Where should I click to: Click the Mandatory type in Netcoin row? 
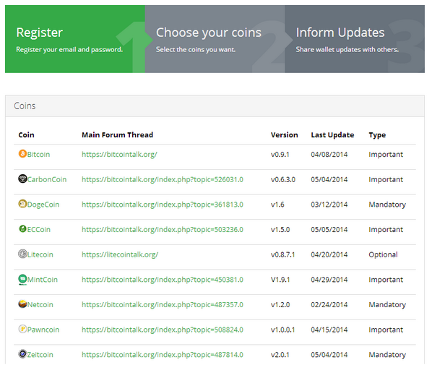(x=387, y=305)
